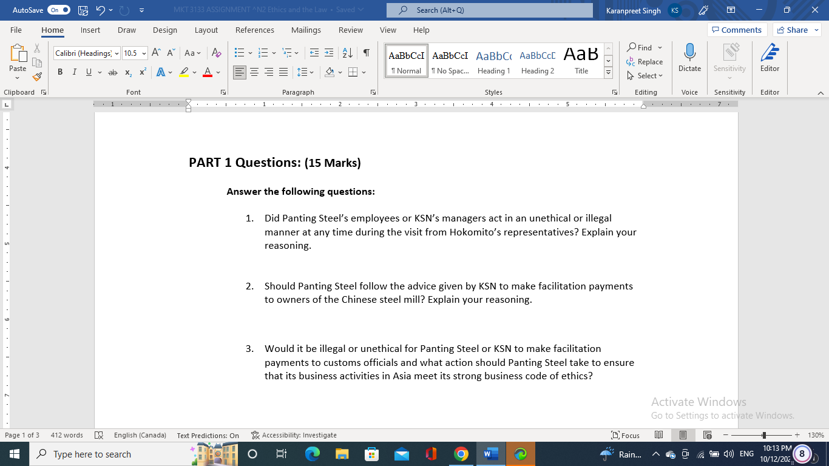The height and width of the screenshot is (466, 829).
Task: Open the Editor pane
Action: point(770,58)
